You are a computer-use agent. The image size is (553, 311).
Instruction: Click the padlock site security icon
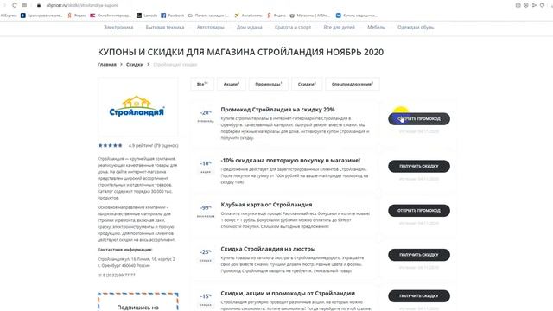pyautogui.click(x=39, y=5)
